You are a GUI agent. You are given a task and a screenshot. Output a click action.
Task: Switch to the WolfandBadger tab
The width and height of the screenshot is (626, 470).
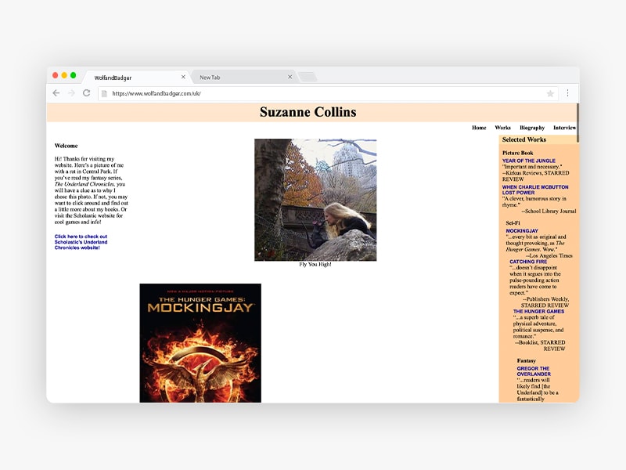point(135,77)
